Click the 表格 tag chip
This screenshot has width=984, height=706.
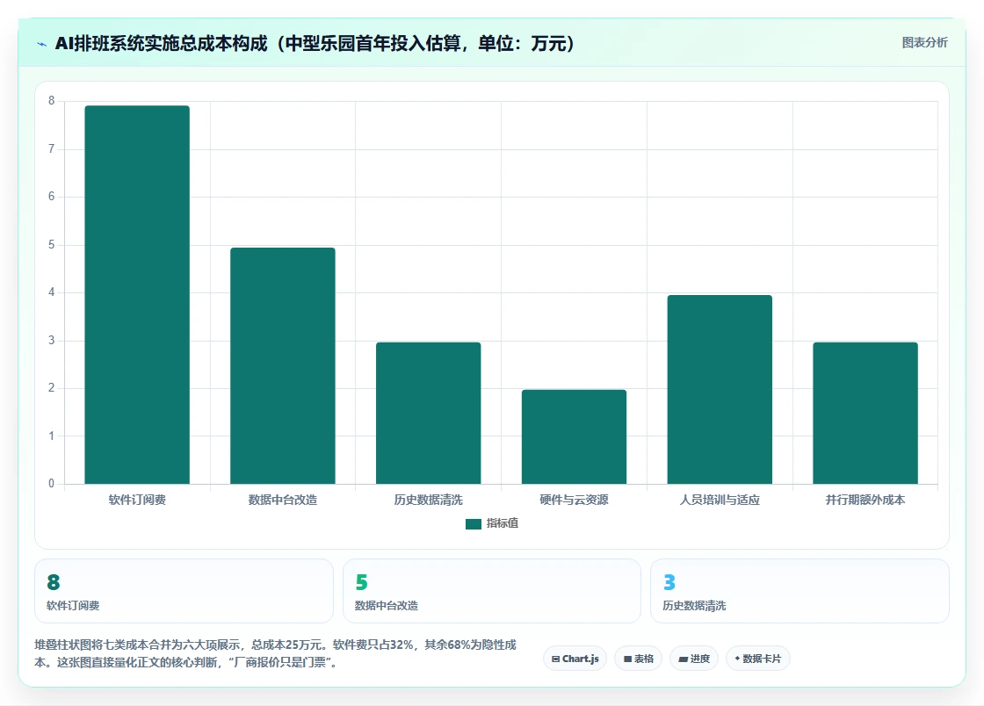(x=638, y=659)
